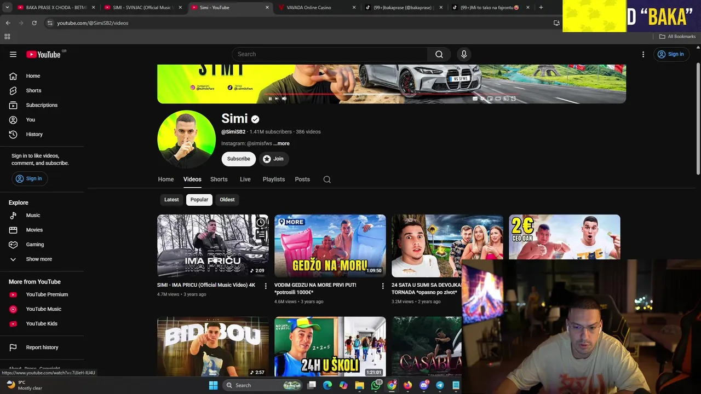Screen dimensions: 701x394
Task: Click the browser address bar URL
Action: click(93, 23)
